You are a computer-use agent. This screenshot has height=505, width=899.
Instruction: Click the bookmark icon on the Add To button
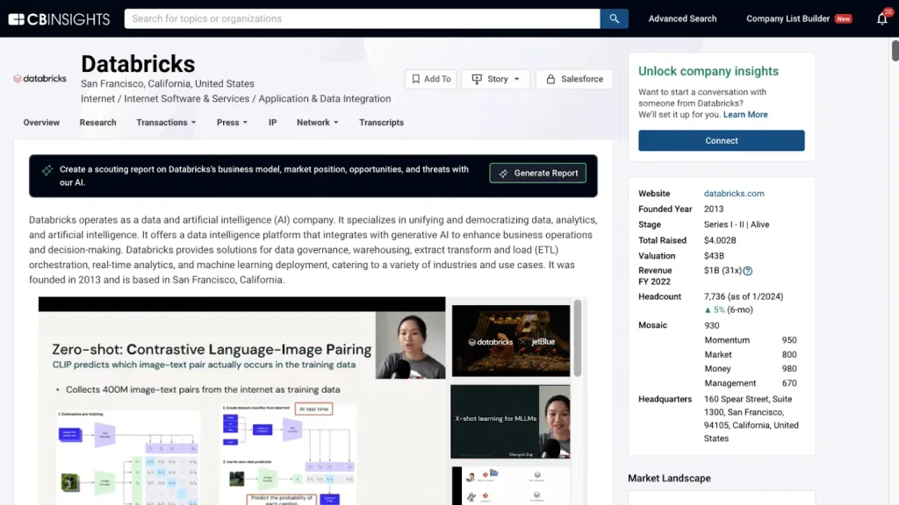[417, 79]
